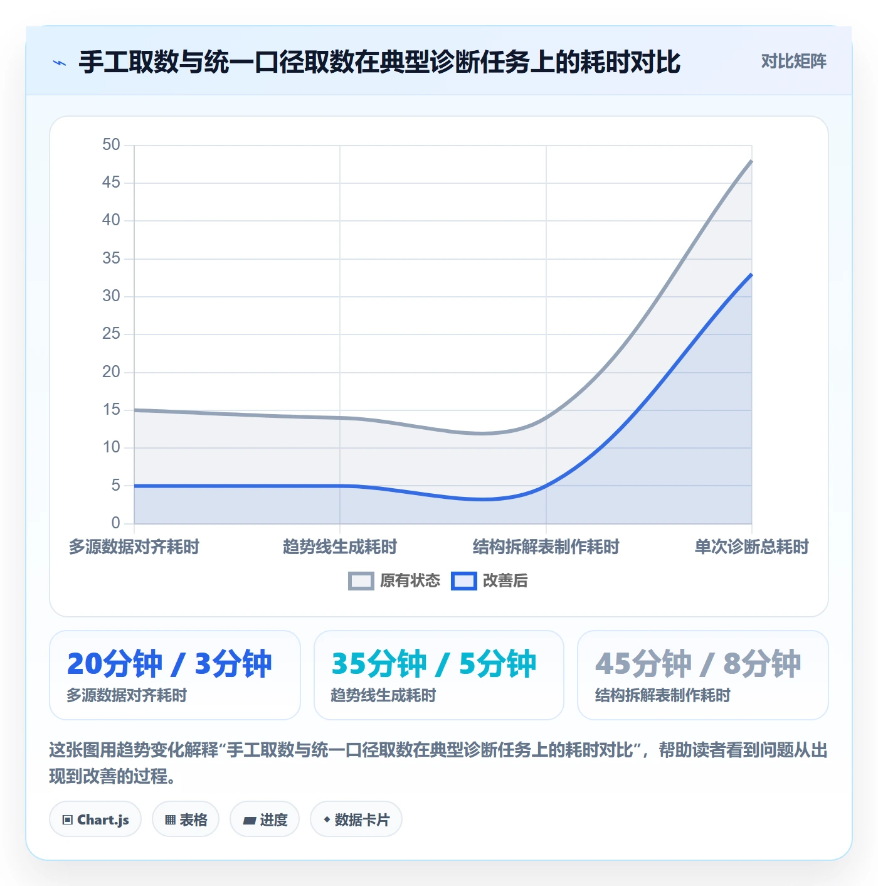This screenshot has width=878, height=886.
Task: Open the 35分钟 / 5分钟 data card
Action: point(439,675)
